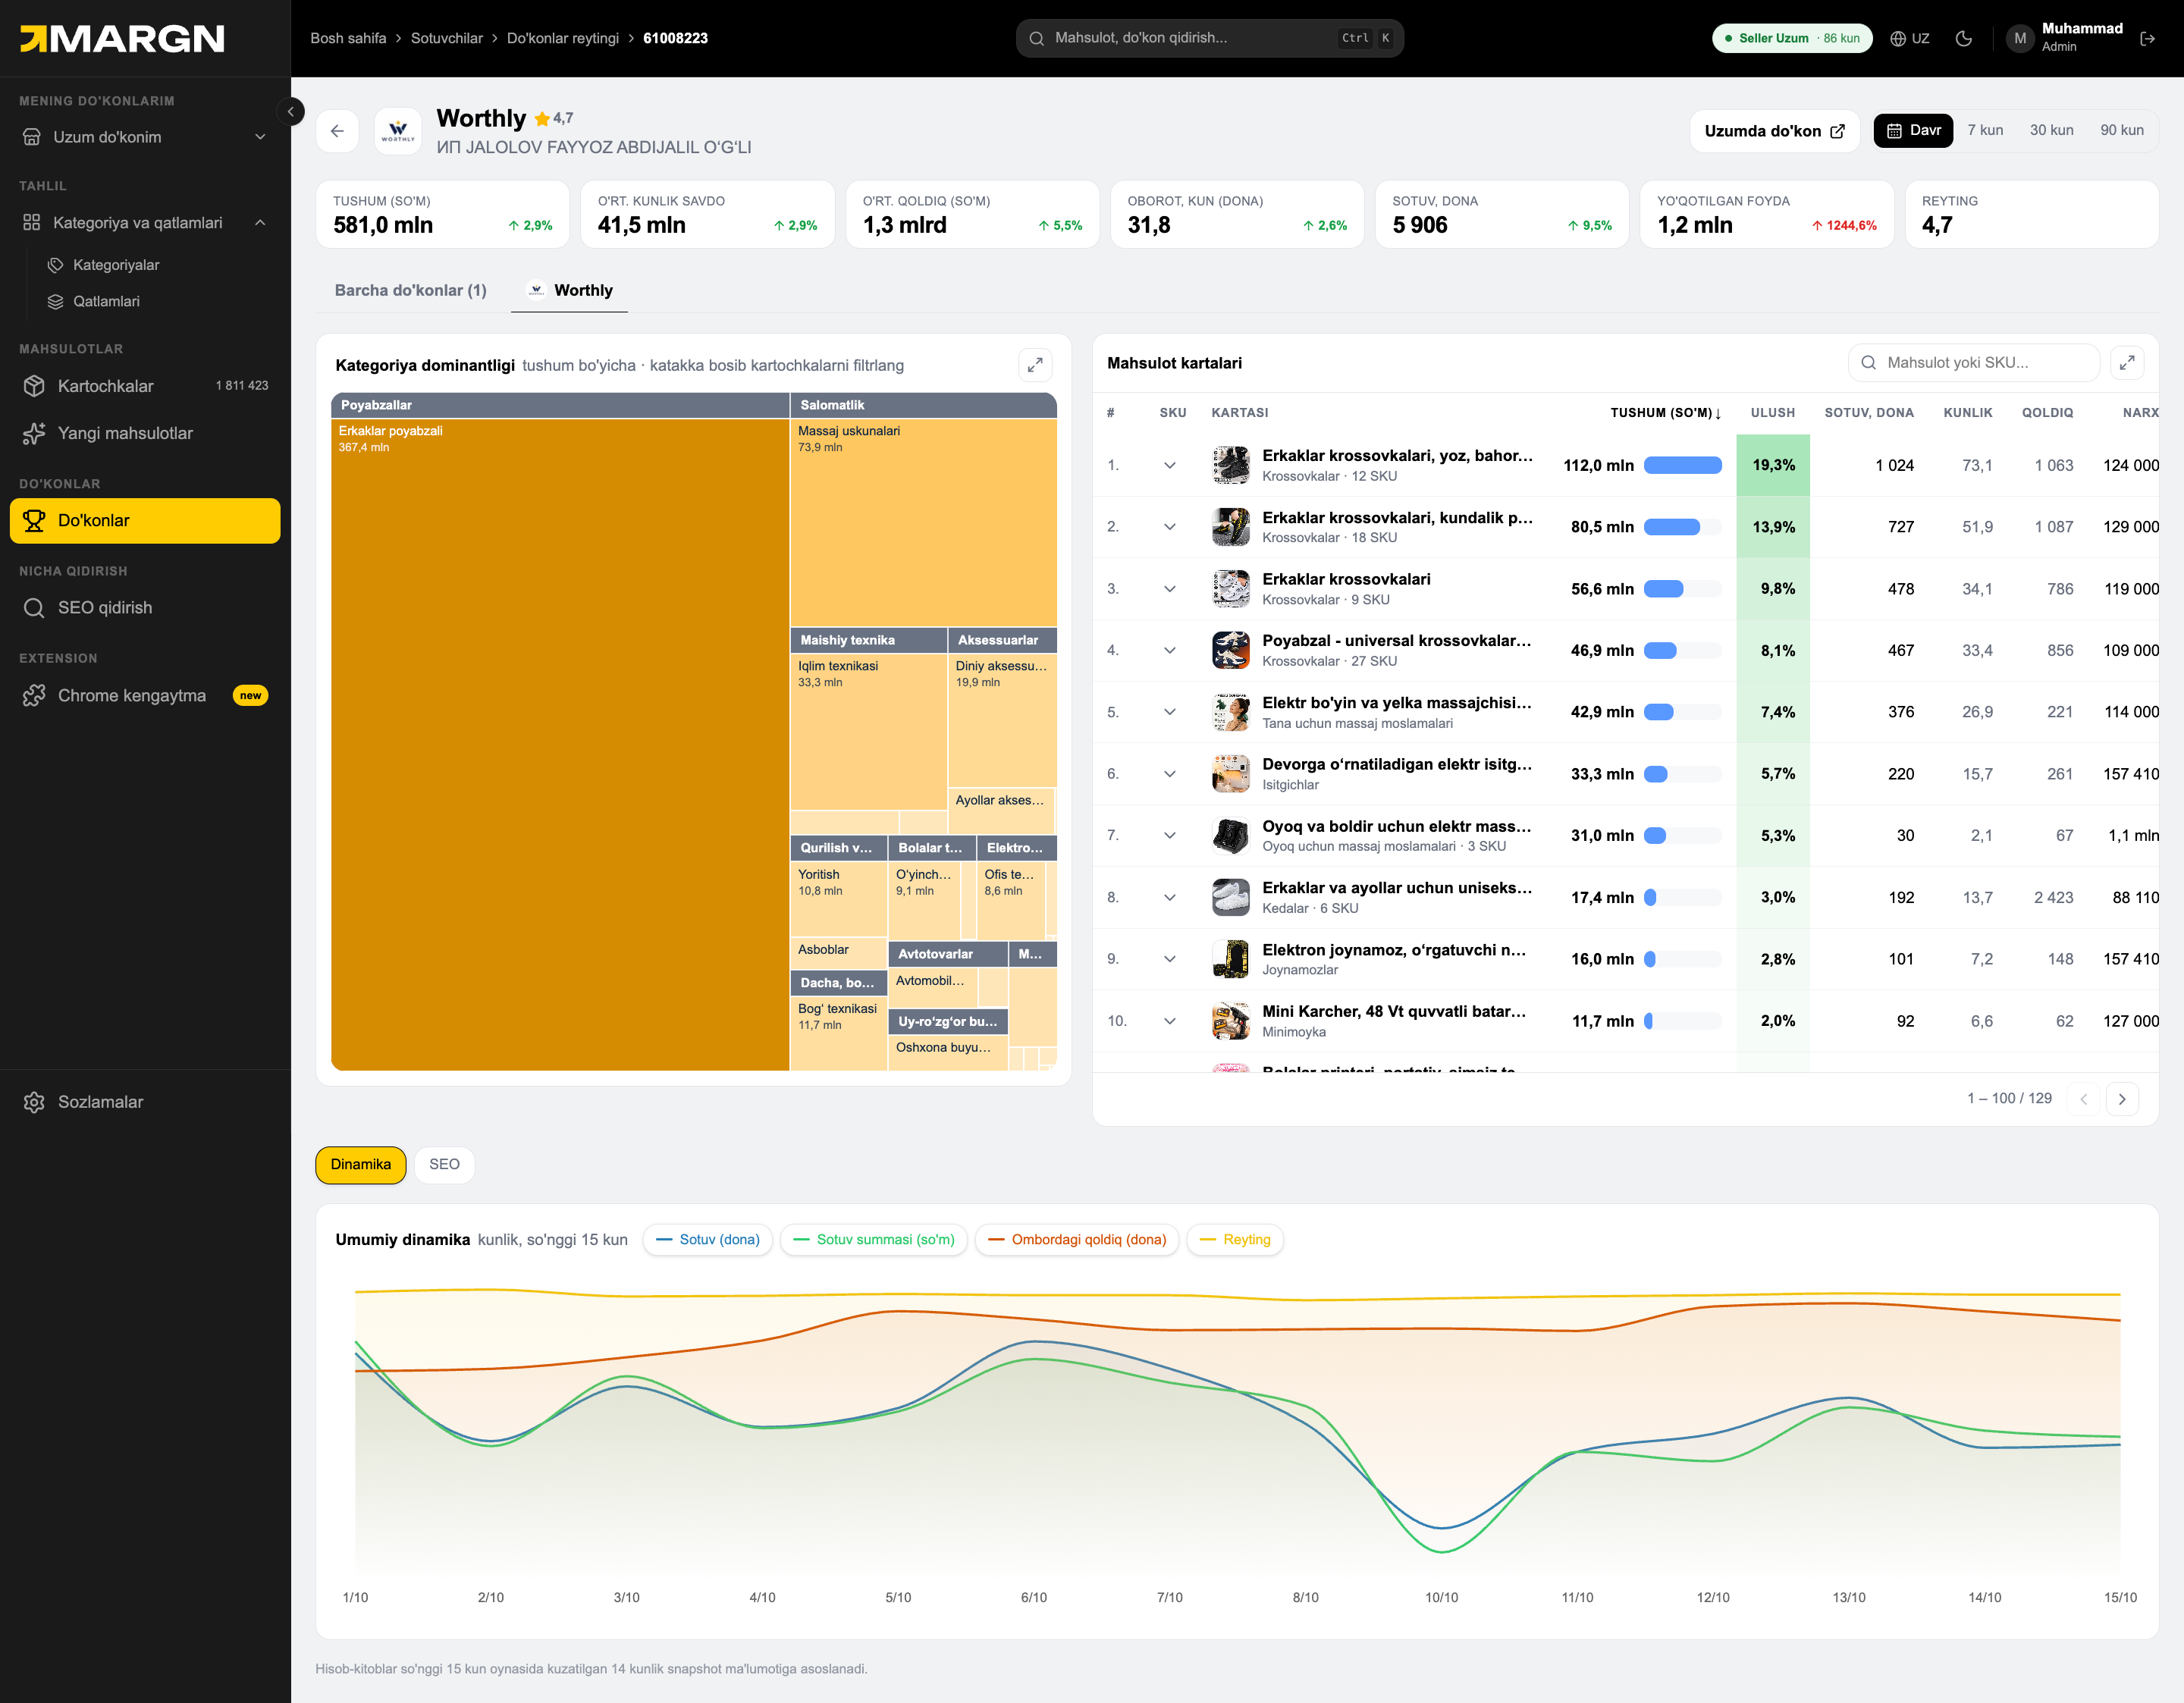Screen dimensions: 2184x1703
Task: Toggle the Reyting series in chart legend
Action: coord(1235,1240)
